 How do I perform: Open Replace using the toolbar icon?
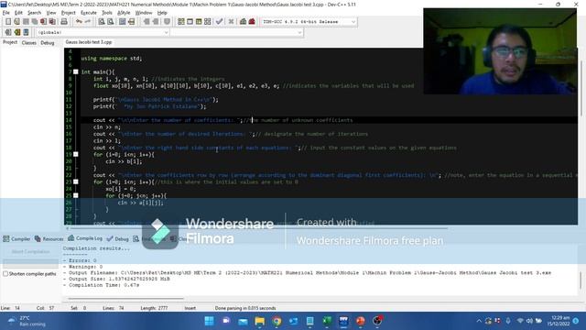(110, 22)
